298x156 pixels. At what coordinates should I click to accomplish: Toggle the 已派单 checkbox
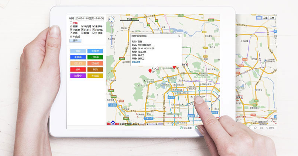(x=71, y=30)
